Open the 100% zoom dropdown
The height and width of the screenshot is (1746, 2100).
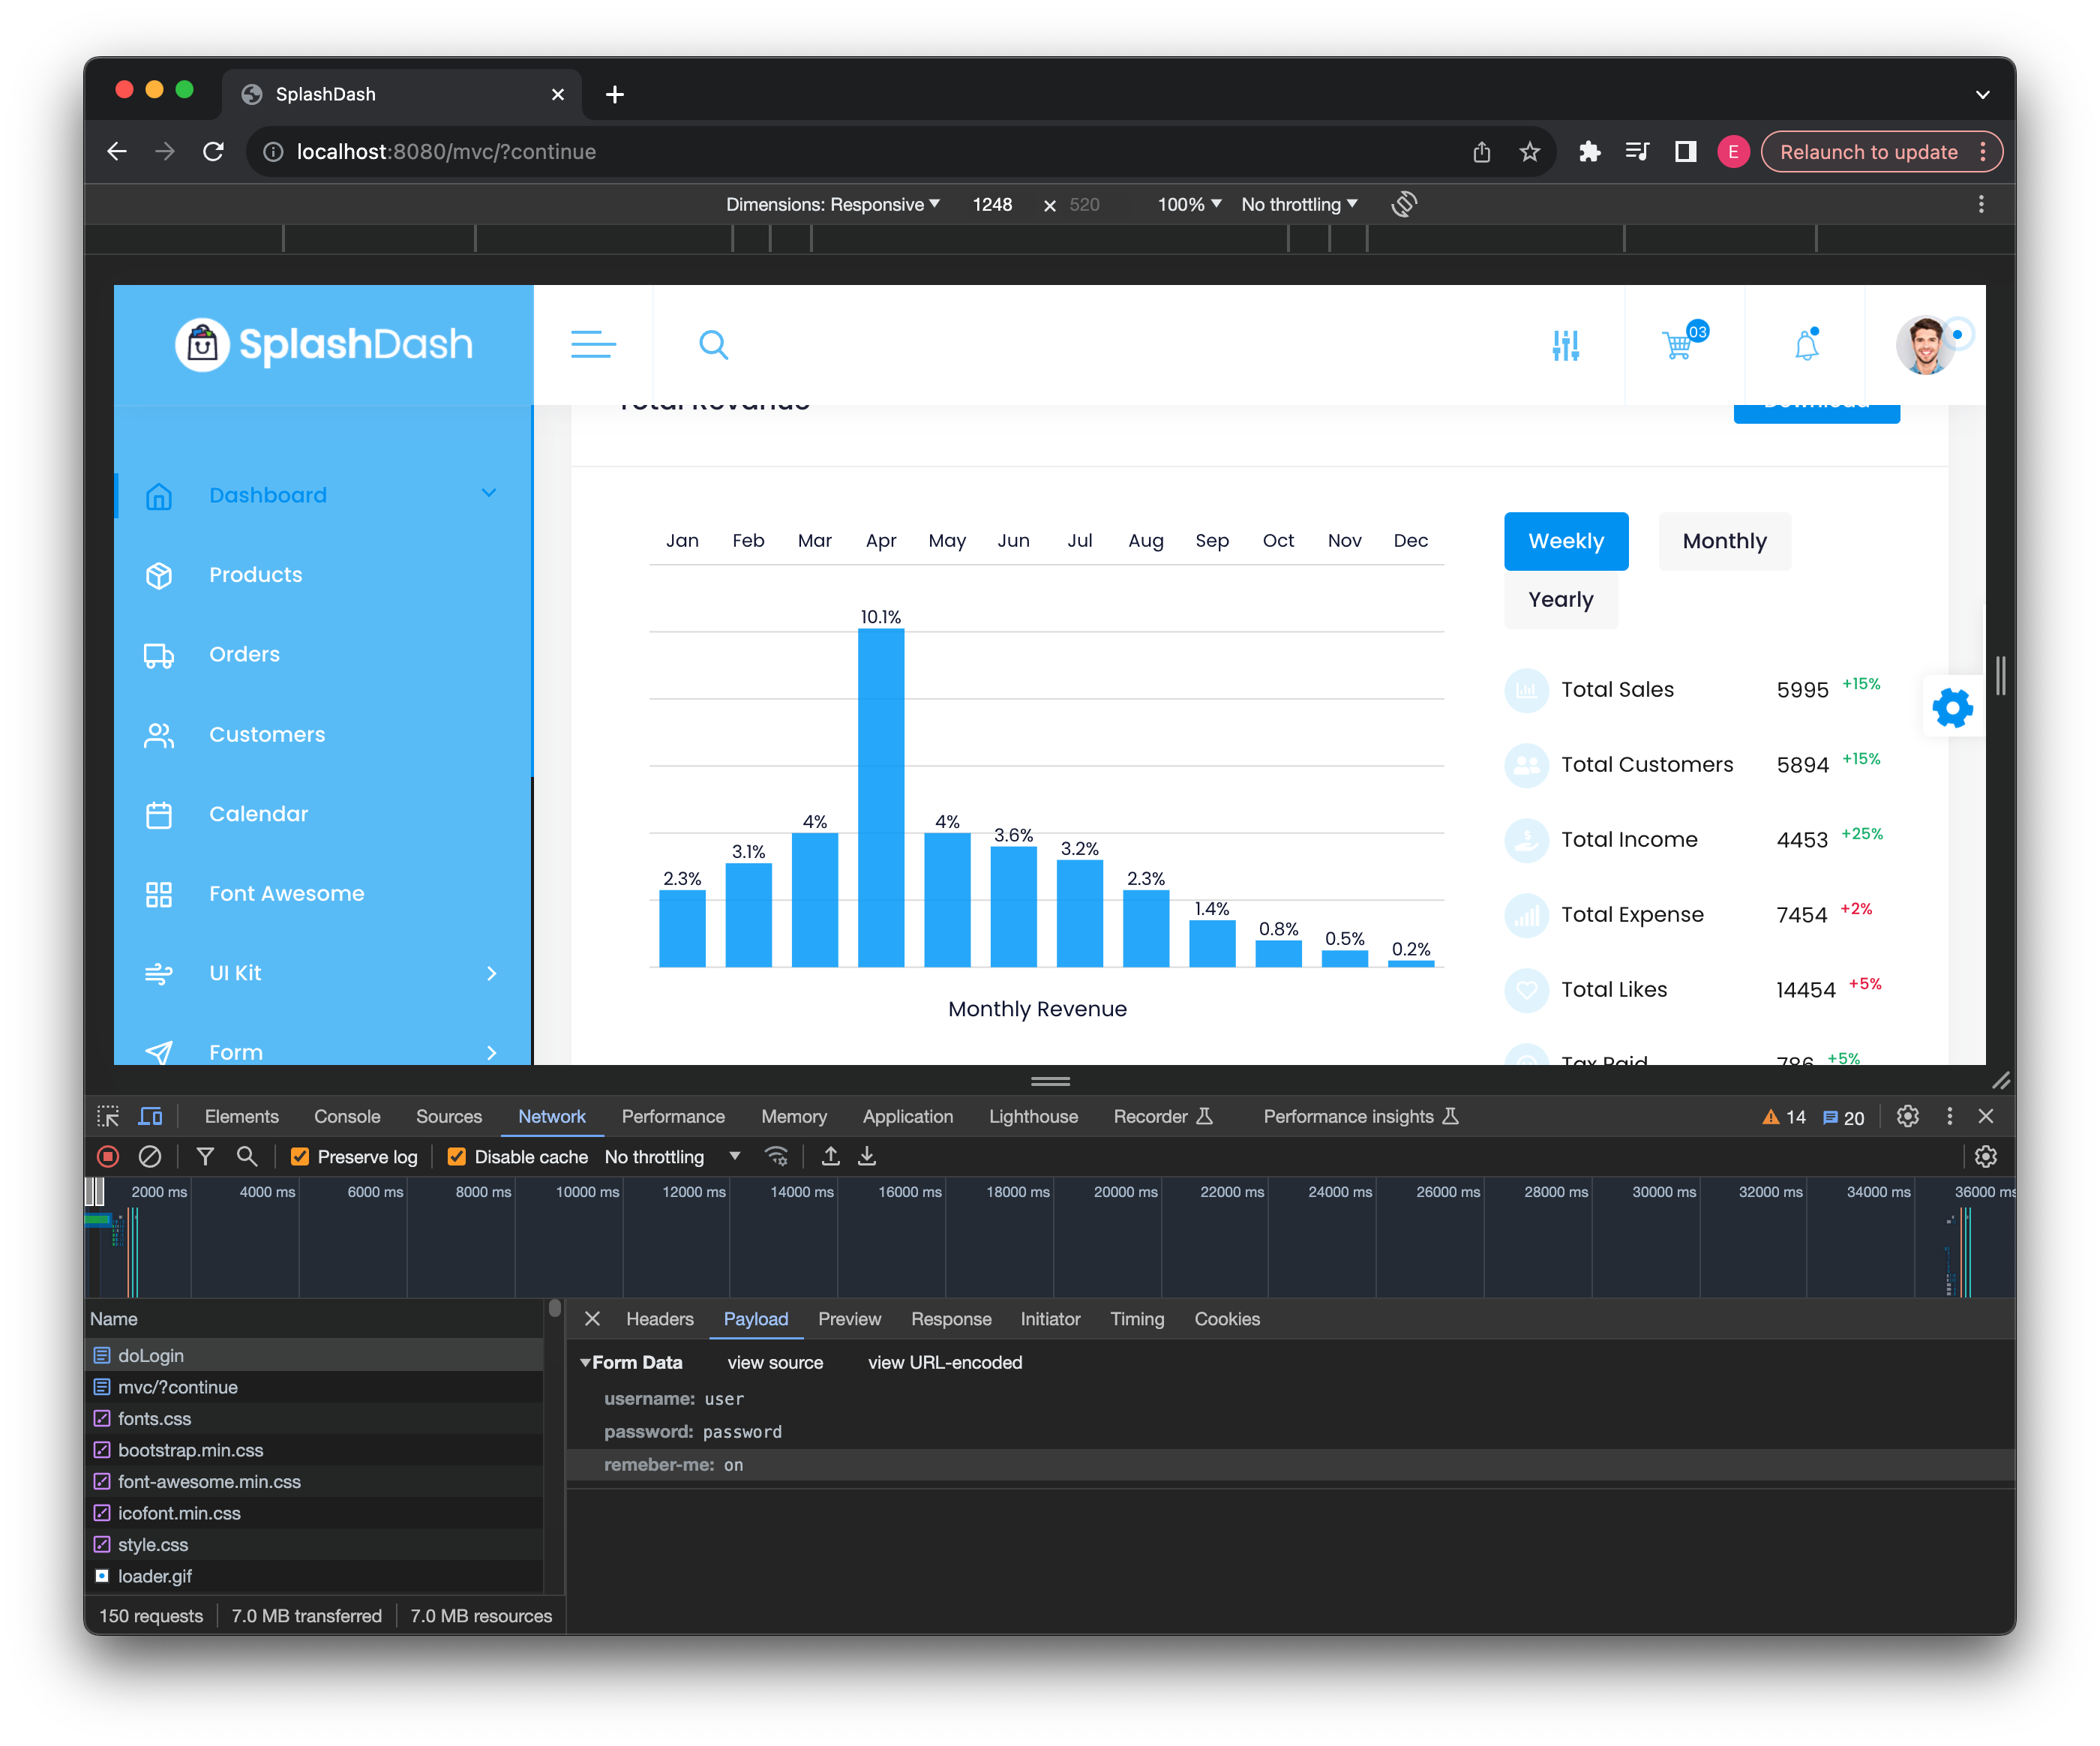(x=1189, y=204)
